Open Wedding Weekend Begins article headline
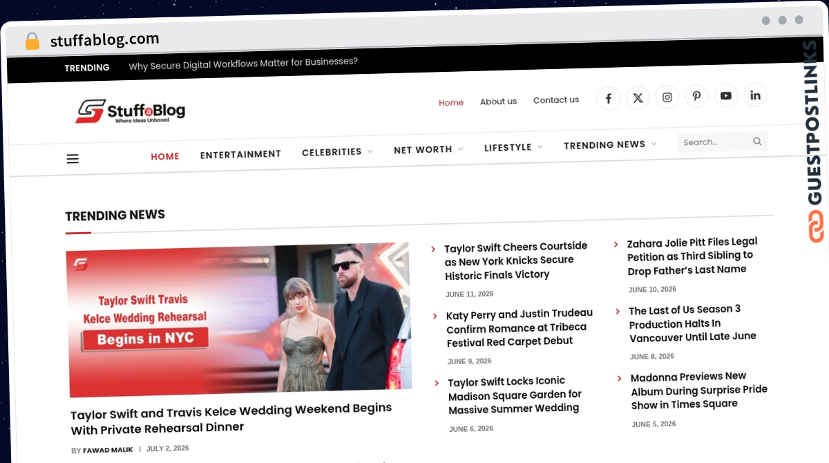 (x=231, y=419)
